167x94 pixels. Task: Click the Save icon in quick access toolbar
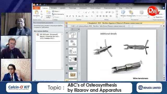(x=37, y=5)
